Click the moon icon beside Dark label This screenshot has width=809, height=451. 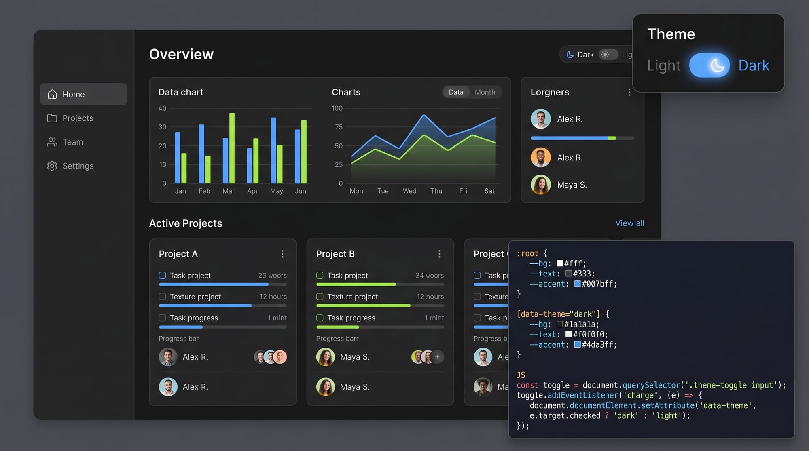[570, 55]
